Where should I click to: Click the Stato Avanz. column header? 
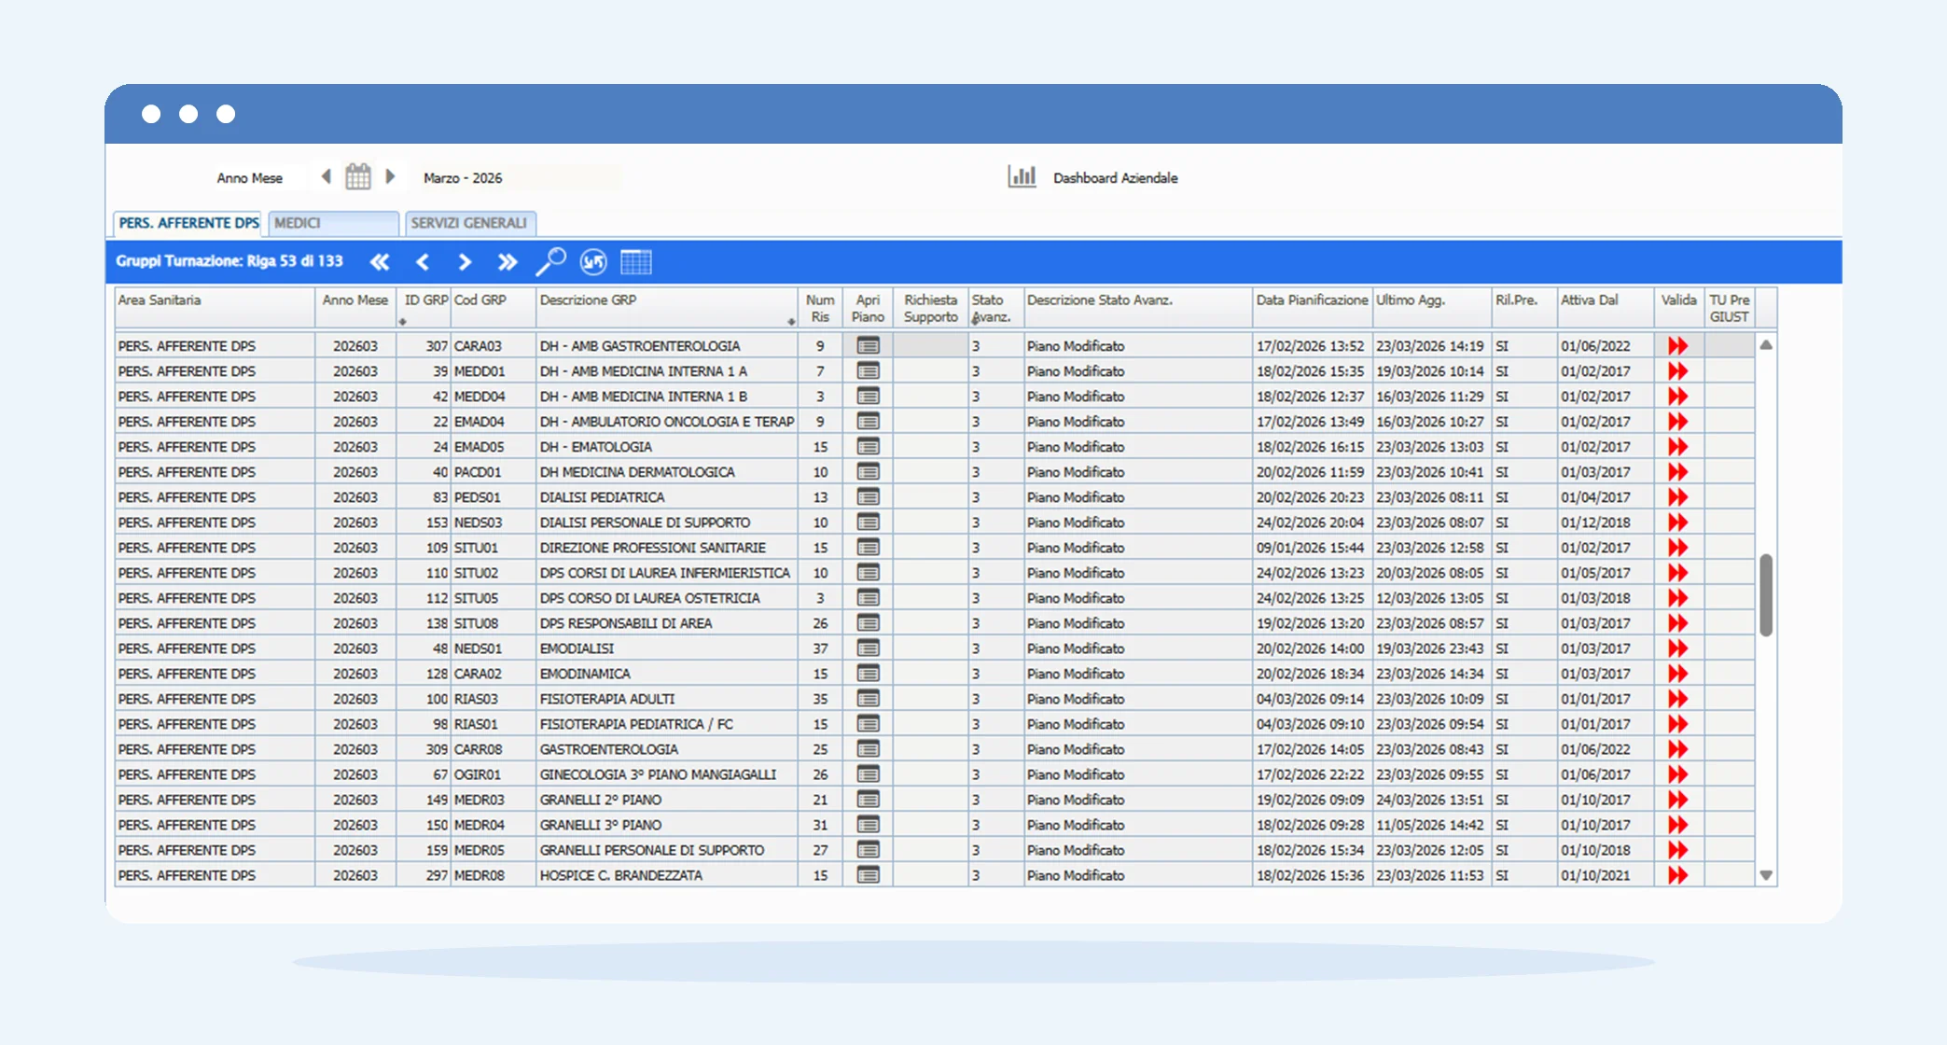(995, 308)
